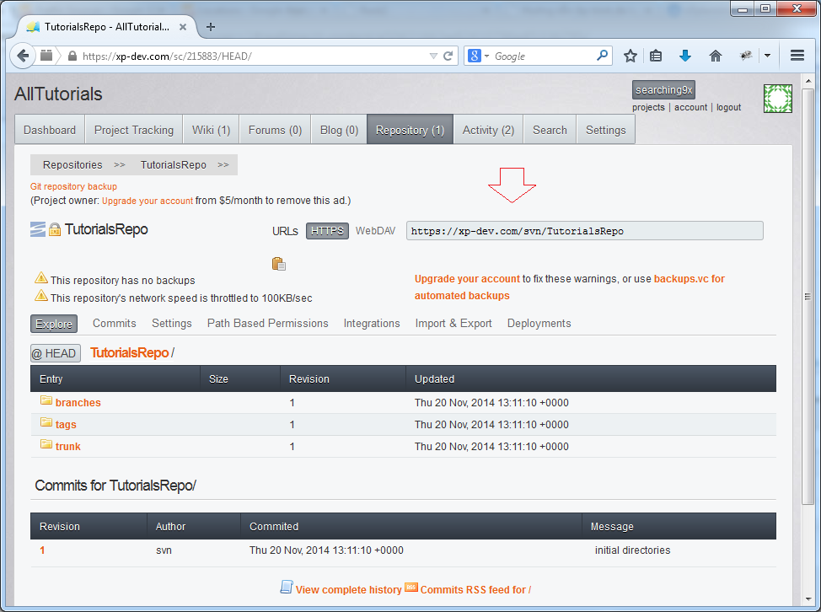Open the add-on toolbar dropdown arrow
Screen dimensions: 821x612
pos(767,56)
